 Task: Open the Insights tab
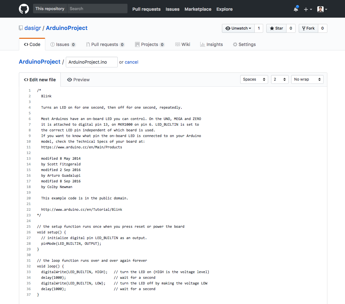coord(212,44)
